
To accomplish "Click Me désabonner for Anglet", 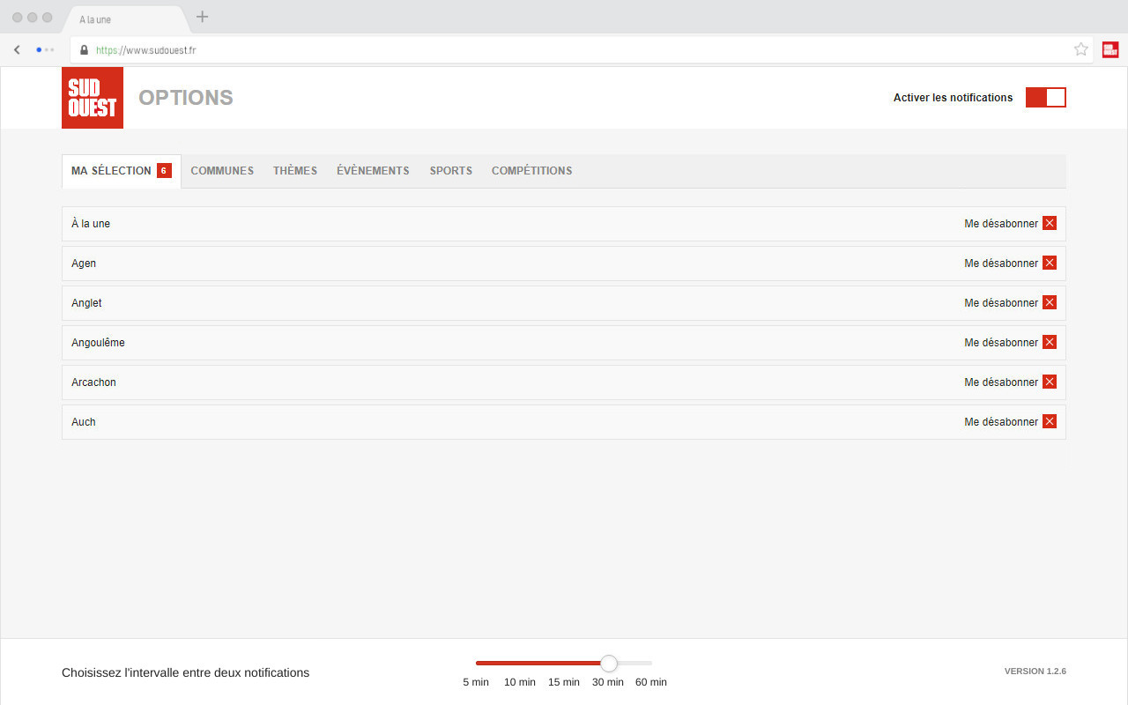I will (x=1001, y=303).
